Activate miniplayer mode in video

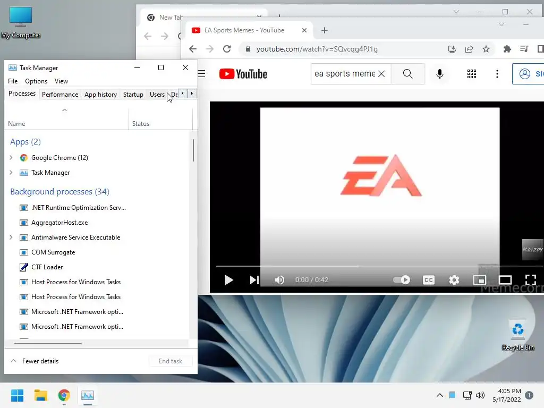tap(480, 280)
